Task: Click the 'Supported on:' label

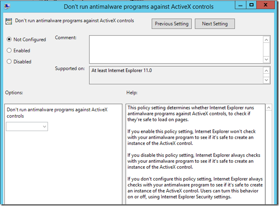Action: tap(70, 69)
